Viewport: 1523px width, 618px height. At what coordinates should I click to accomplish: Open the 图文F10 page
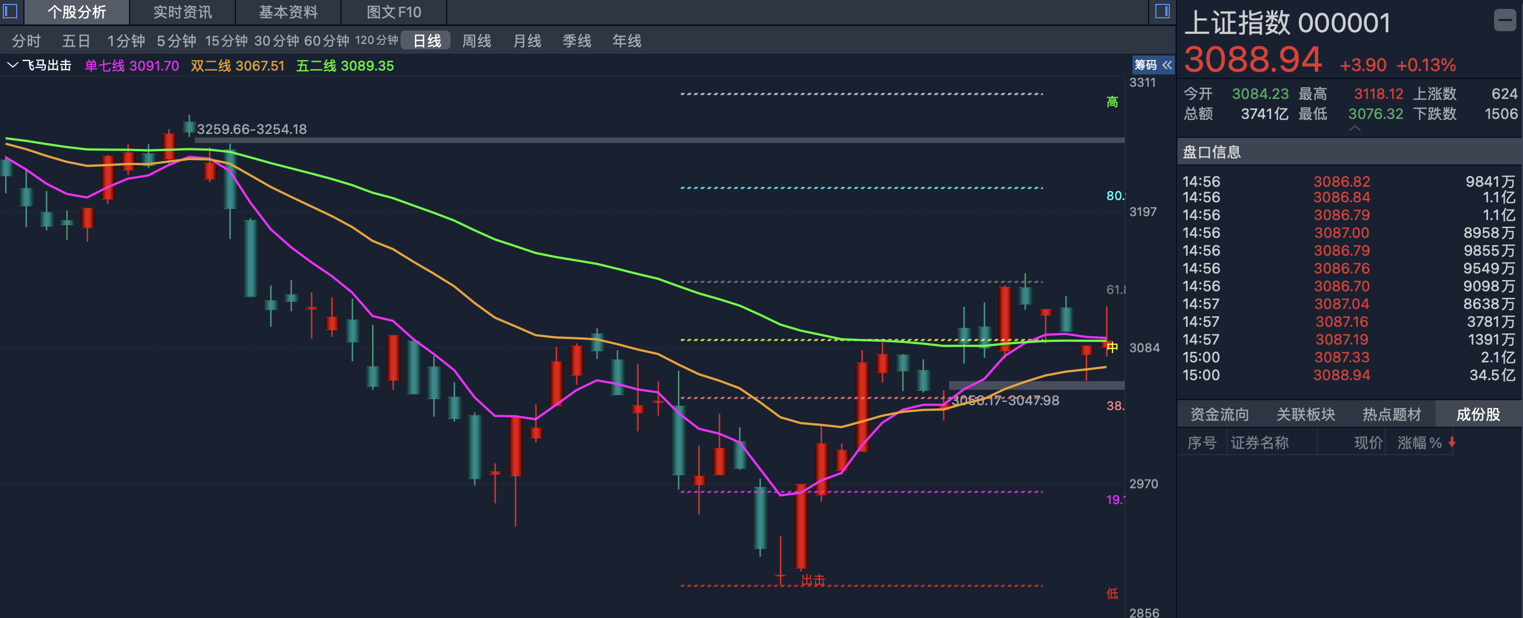click(392, 12)
